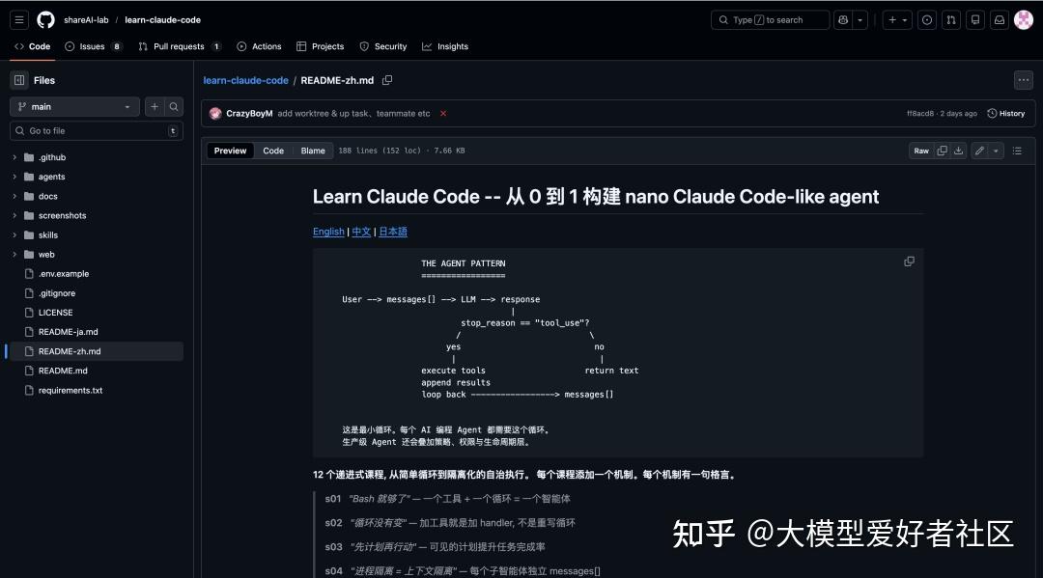
Task: Open the English README link
Action: click(x=328, y=232)
